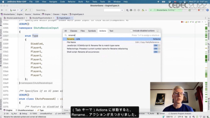The image size is (210, 118).
Task: Open the filter icon in search popup
Action: [x=158, y=31]
